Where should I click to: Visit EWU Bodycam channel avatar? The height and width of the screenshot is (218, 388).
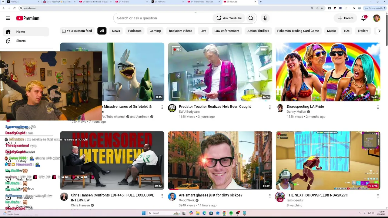click(x=172, y=108)
